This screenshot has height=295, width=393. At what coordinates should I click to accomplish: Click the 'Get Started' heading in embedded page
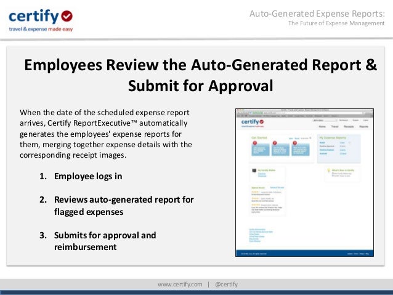[x=259, y=137]
